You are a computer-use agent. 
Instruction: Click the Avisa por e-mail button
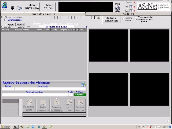tap(69, 105)
